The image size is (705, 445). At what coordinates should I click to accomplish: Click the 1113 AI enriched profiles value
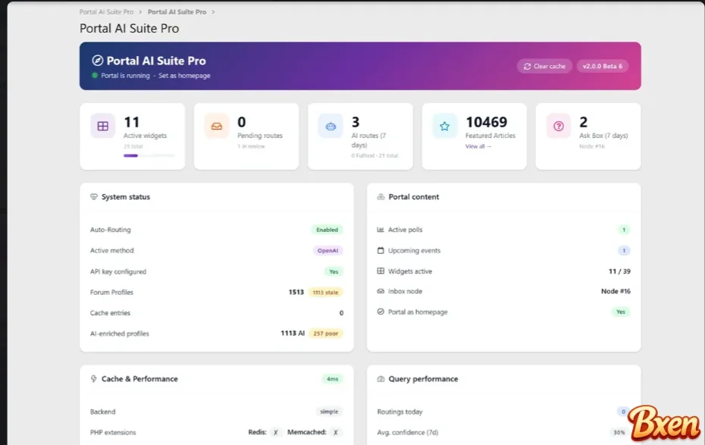pos(293,334)
